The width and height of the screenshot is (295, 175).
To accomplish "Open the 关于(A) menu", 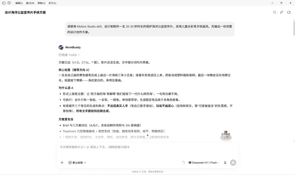I will pos(52,3).
